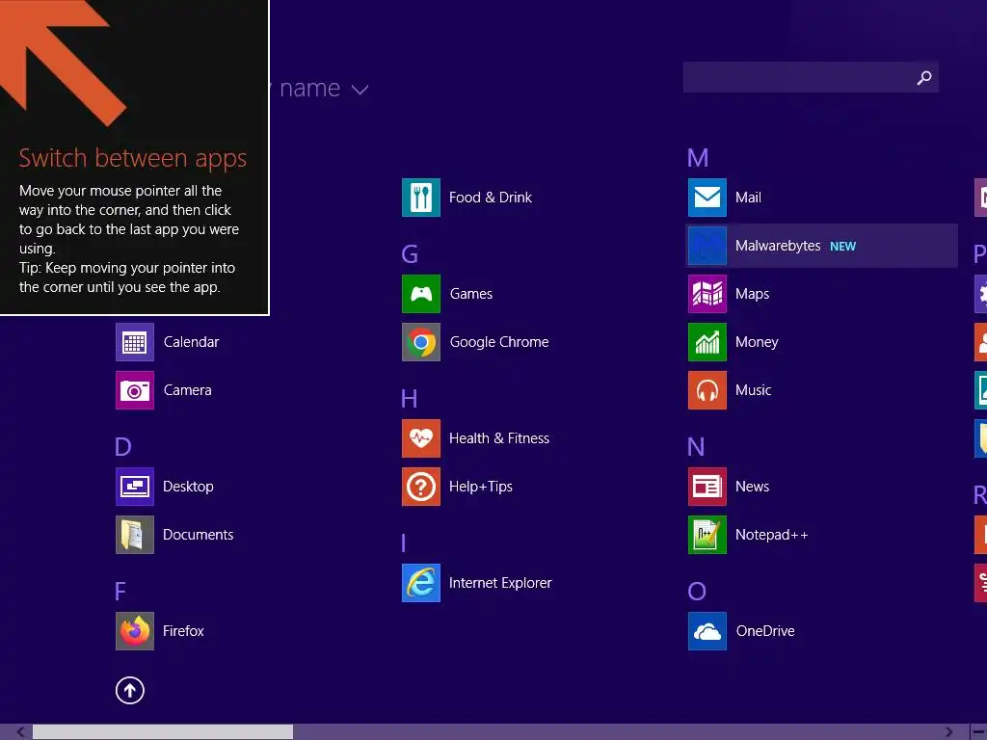Open the News app icon

[707, 487]
